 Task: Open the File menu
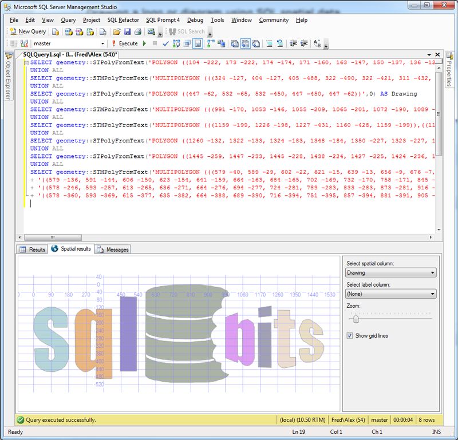14,20
